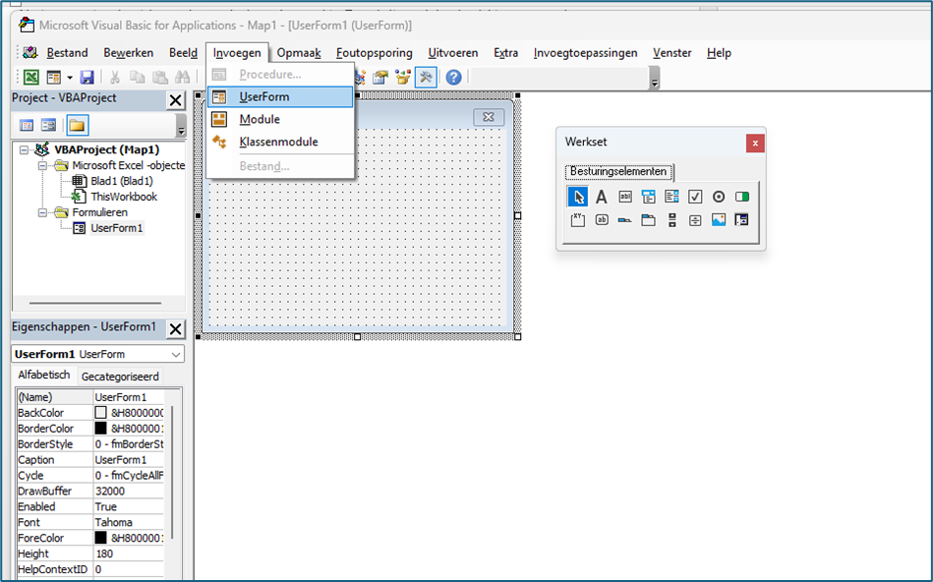
Task: Choose the Image control in the toolbox
Action: tap(719, 220)
